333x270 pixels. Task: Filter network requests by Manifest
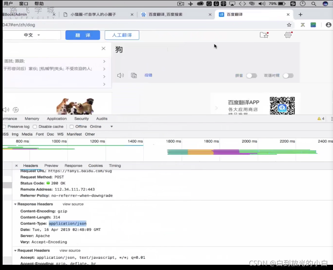click(74, 134)
